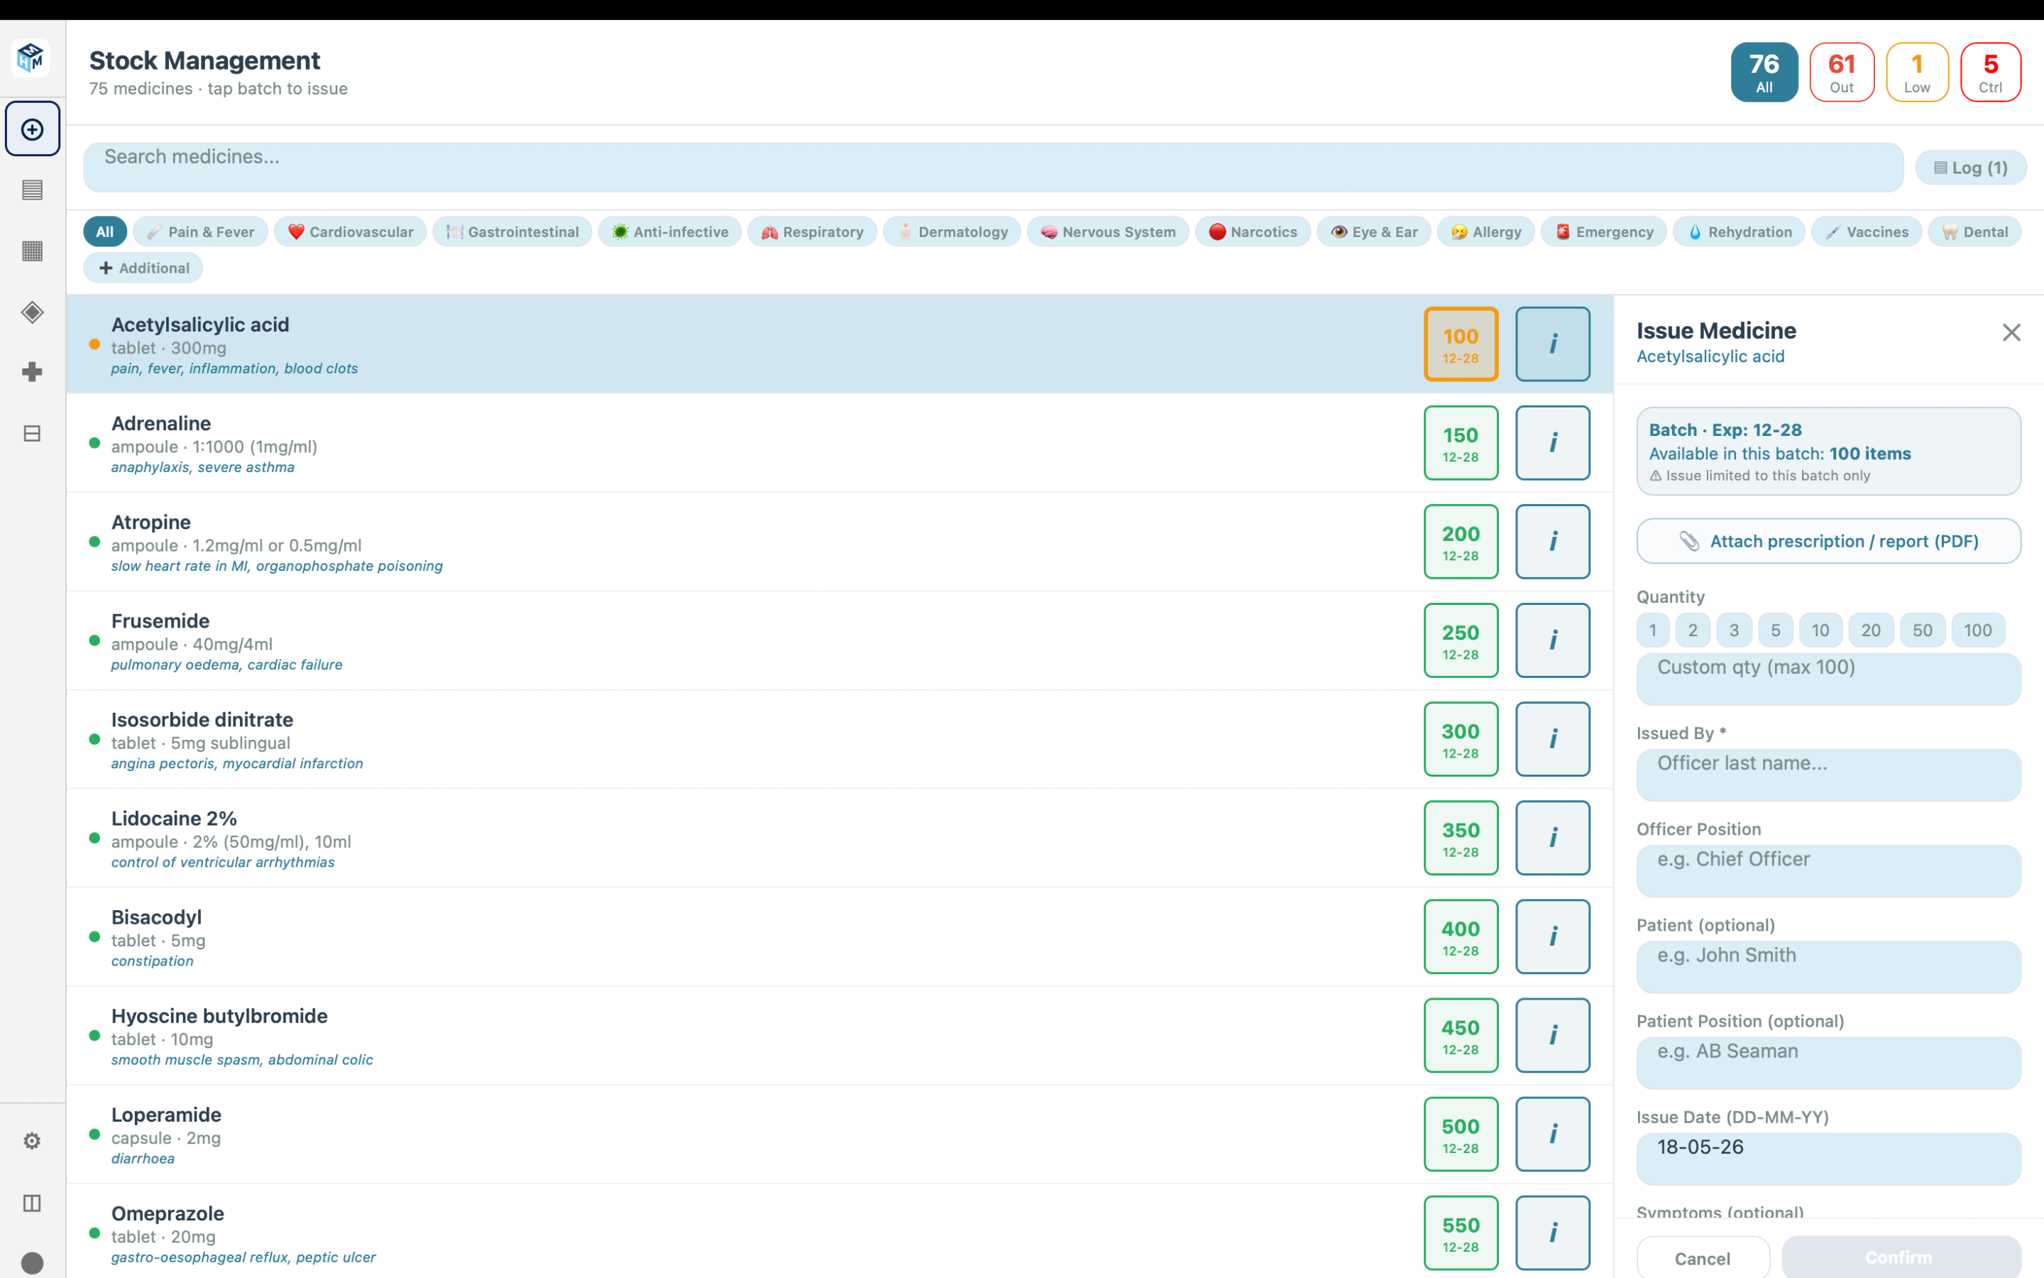Screen dimensions: 2044x1278
Task: Choose quantity 100 preset
Action: pos(1977,630)
